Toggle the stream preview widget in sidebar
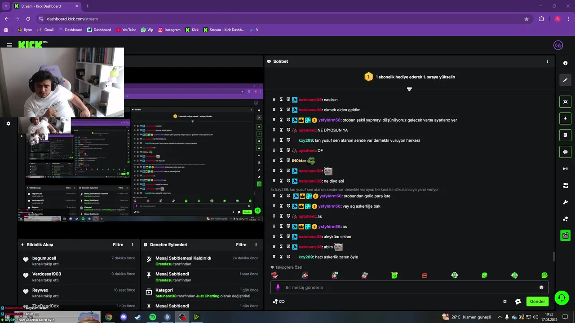Screen dimensions: 575x323 click(x=565, y=102)
